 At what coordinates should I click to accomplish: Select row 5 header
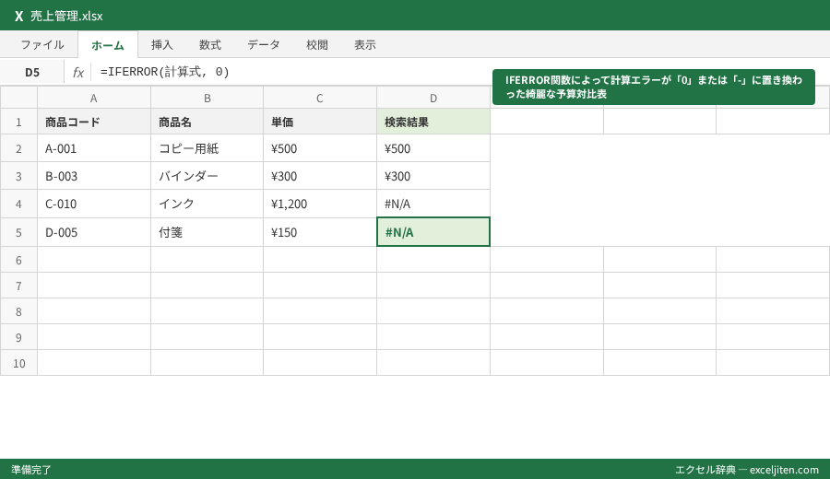pyautogui.click(x=18, y=232)
